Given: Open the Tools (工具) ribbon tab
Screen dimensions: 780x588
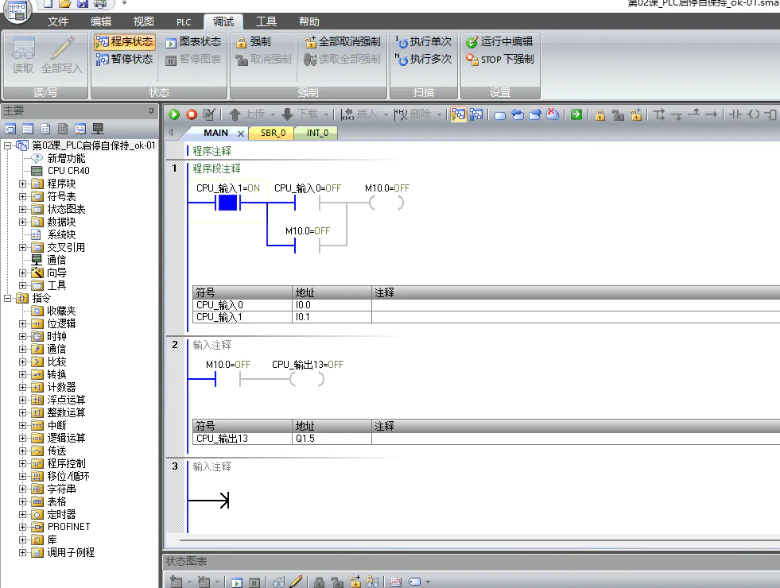Looking at the screenshot, I should pos(266,22).
